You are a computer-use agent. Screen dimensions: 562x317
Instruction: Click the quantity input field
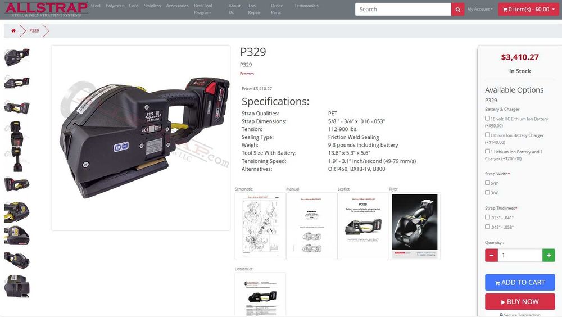(x=520, y=255)
